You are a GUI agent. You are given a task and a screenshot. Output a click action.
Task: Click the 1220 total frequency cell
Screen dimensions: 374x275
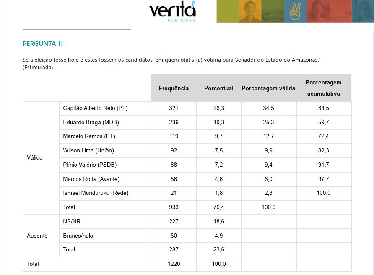click(174, 264)
